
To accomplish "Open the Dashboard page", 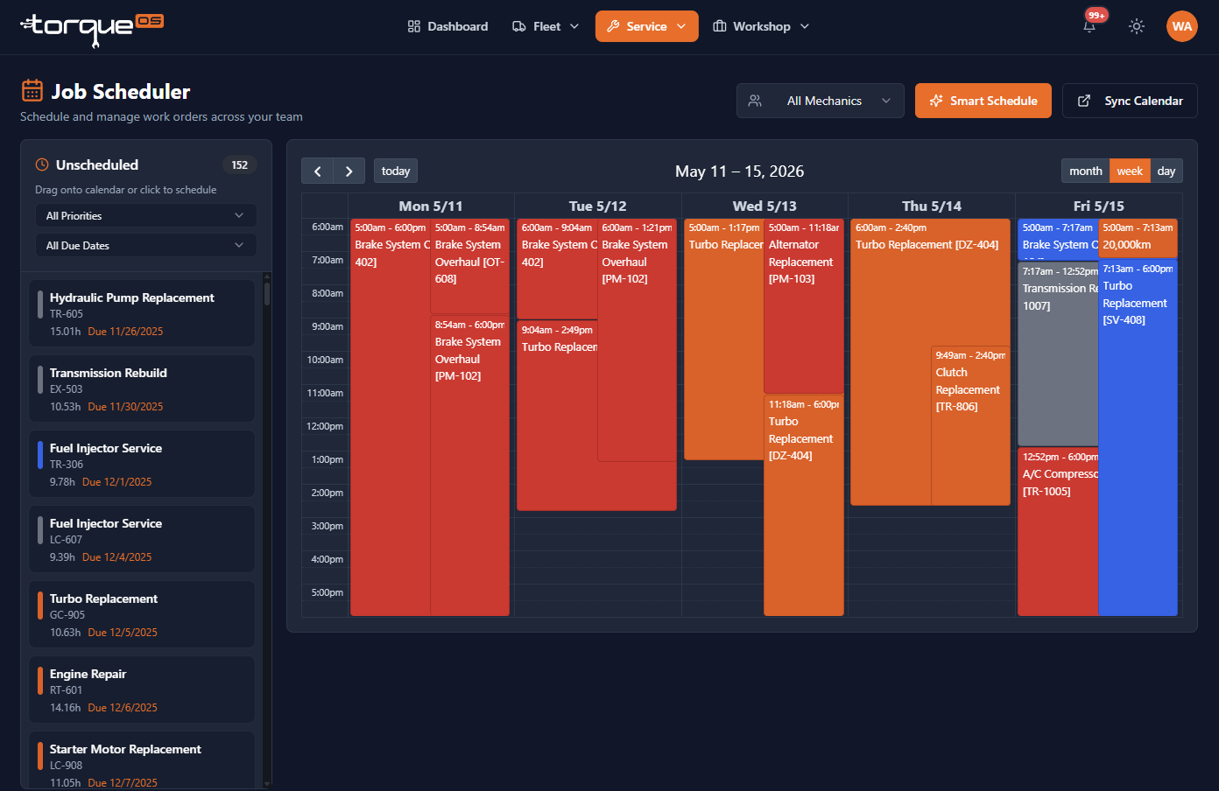I will pyautogui.click(x=447, y=26).
